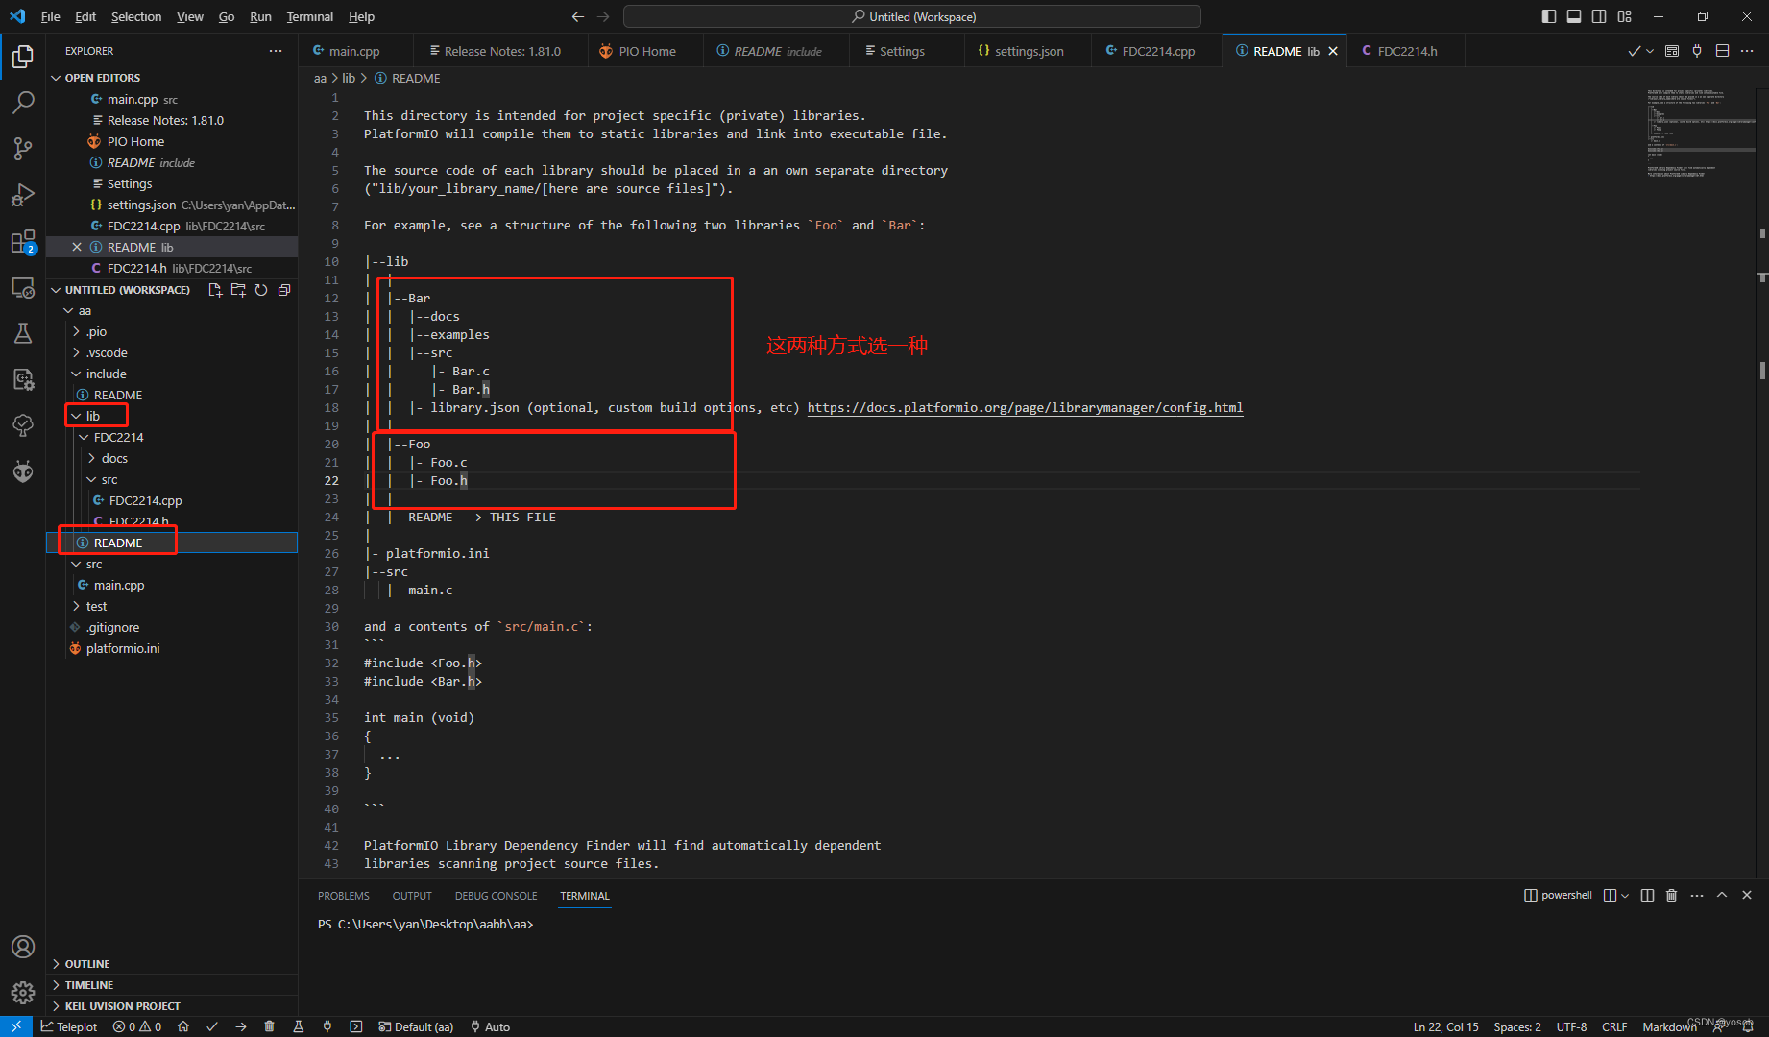
Task: Open the Run and Debug view
Action: (23, 195)
